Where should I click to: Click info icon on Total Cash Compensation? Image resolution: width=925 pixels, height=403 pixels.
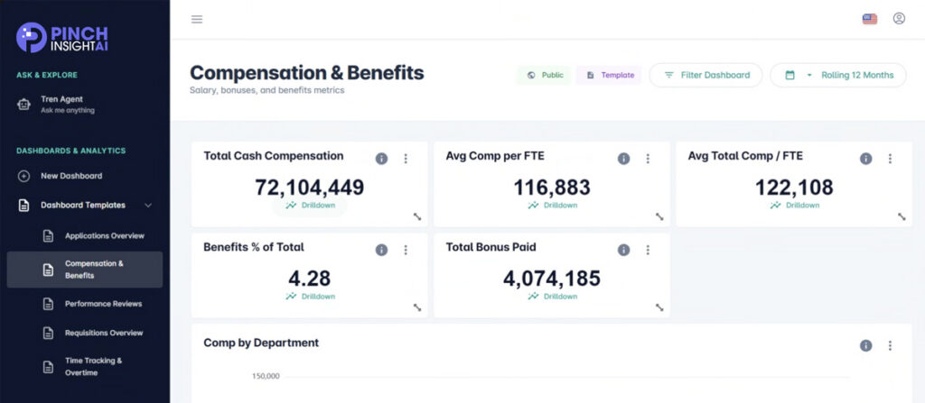tap(381, 159)
